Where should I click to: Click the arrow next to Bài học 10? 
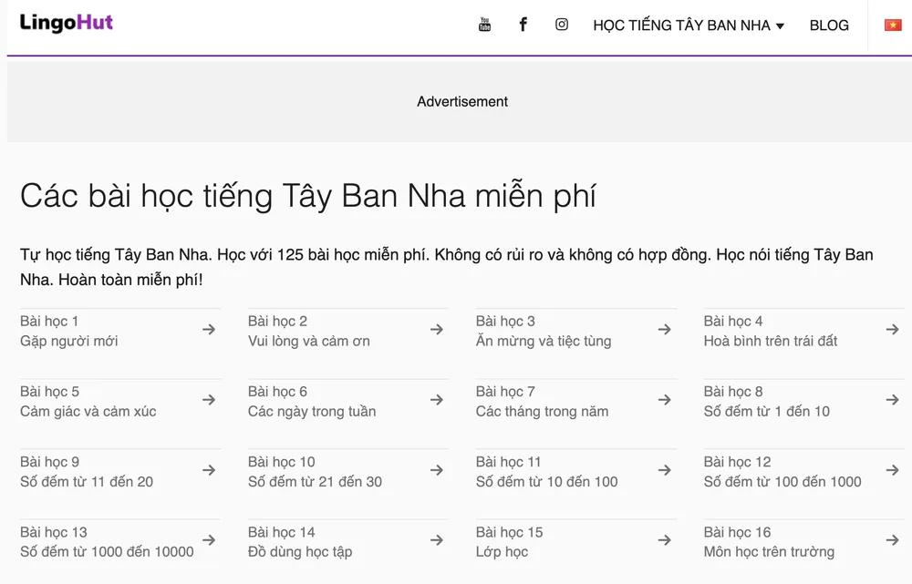pyautogui.click(x=437, y=470)
